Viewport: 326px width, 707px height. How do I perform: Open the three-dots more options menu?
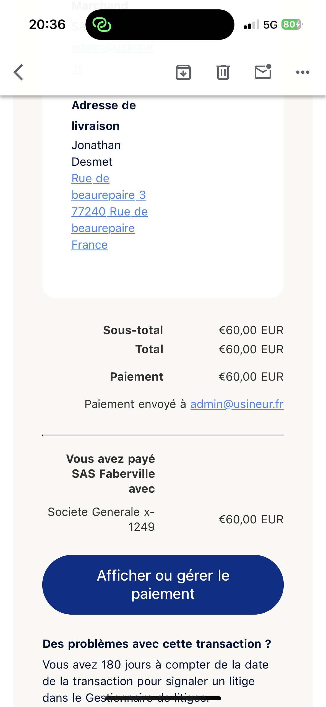pyautogui.click(x=303, y=72)
